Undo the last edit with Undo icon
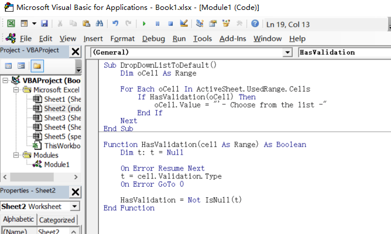 coord(115,23)
